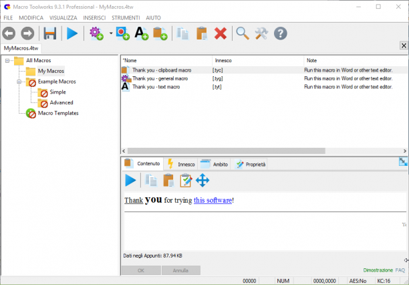Record a new macro with red dot icon

(x=123, y=33)
